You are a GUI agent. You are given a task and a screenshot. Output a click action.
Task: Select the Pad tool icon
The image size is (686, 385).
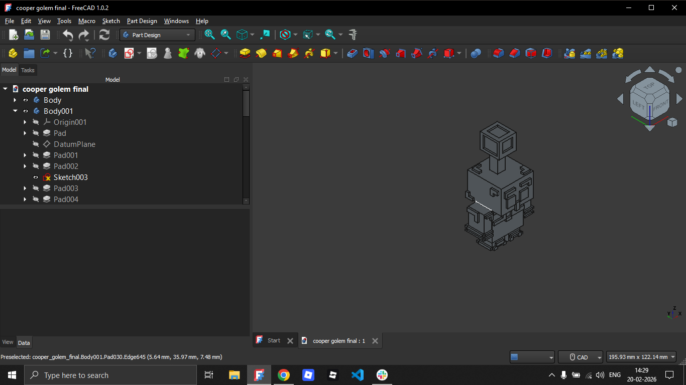[245, 53]
